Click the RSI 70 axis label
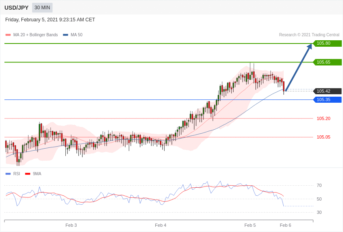Image resolution: width=343 pixels, height=232 pixels. [x=319, y=186]
